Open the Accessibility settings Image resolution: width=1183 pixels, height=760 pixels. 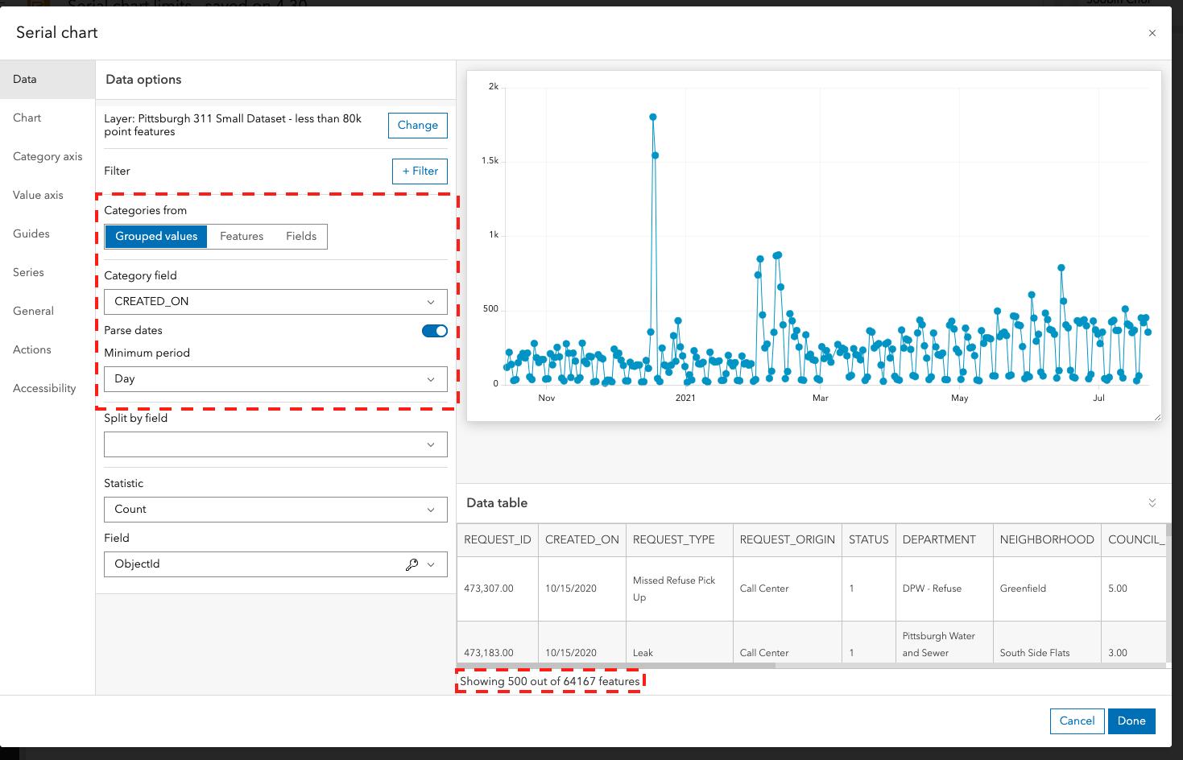43,388
